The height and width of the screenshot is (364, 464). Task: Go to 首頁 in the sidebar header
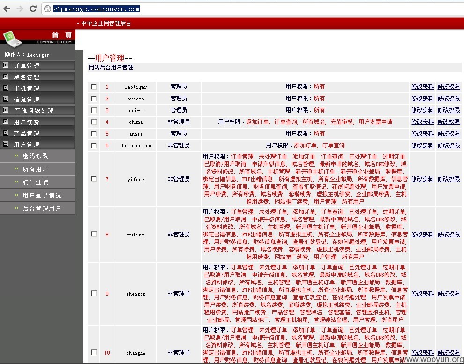tap(62, 35)
